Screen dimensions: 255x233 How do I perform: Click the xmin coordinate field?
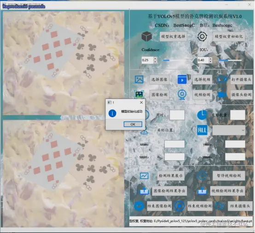[x=174, y=144]
